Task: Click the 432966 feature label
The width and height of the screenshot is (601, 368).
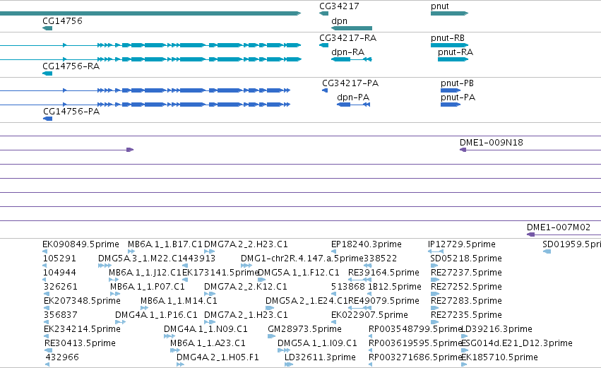Action: coord(62,357)
